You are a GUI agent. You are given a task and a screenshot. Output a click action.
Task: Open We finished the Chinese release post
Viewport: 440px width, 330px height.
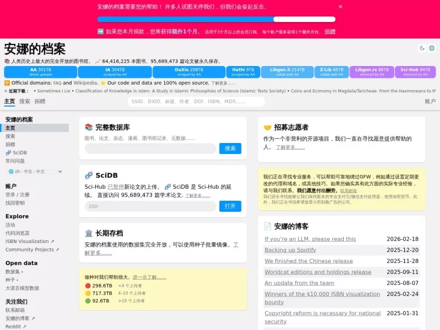pos(309,261)
